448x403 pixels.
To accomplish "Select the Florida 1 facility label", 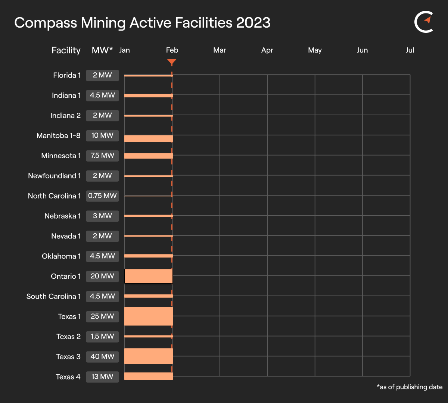I will click(67, 75).
